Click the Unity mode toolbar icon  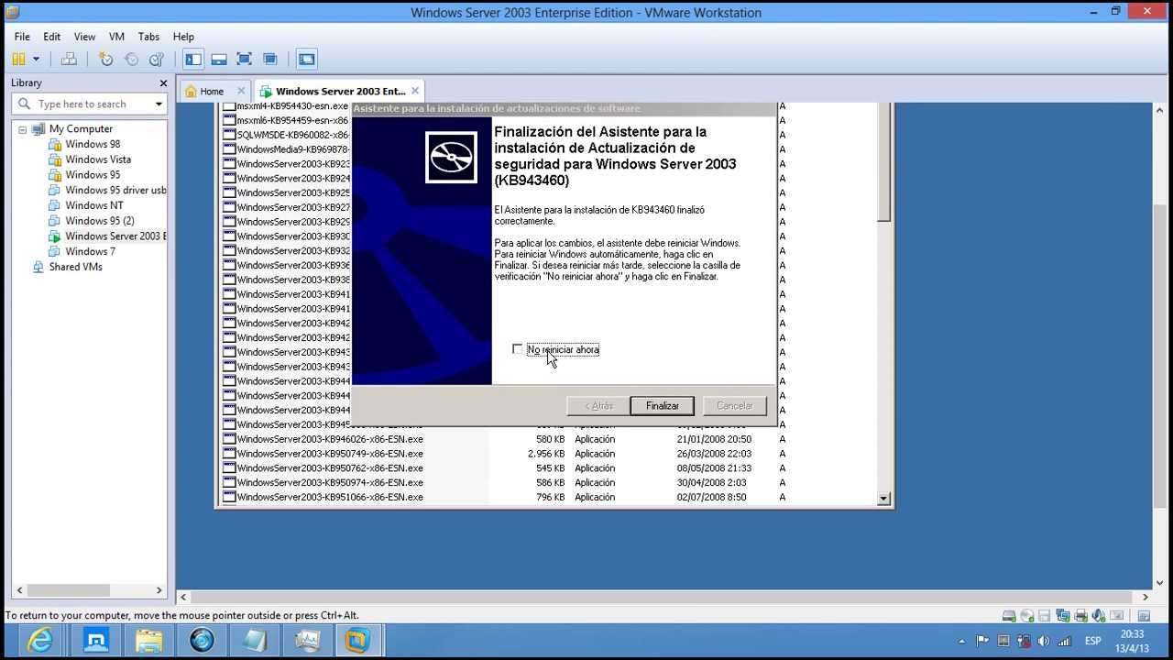(x=270, y=59)
